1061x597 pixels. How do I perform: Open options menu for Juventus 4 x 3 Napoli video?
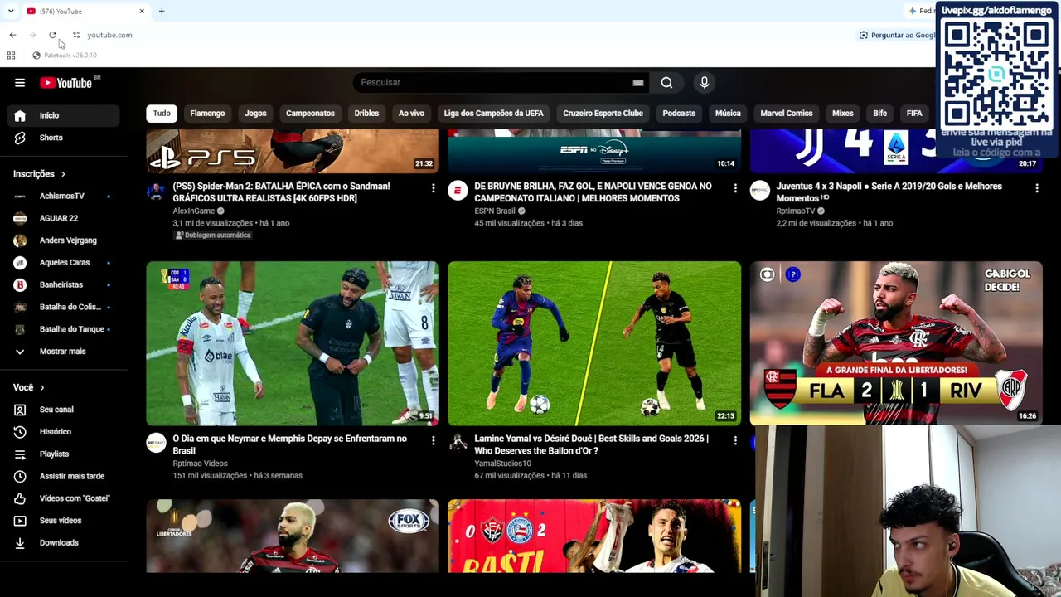point(1036,189)
